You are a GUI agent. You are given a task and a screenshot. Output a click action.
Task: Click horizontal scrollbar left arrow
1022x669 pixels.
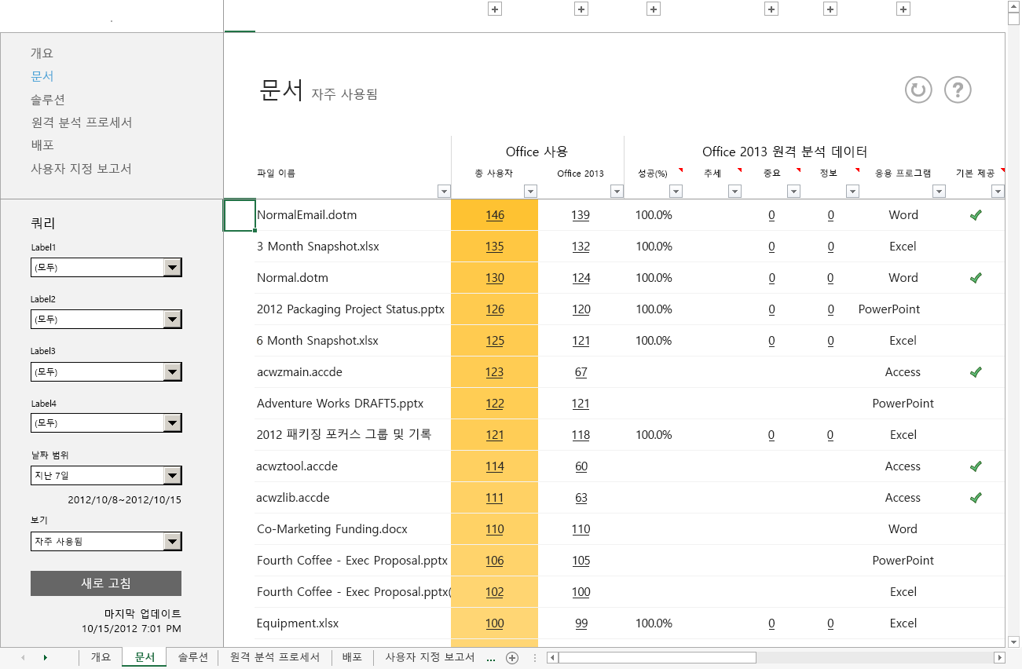(552, 658)
